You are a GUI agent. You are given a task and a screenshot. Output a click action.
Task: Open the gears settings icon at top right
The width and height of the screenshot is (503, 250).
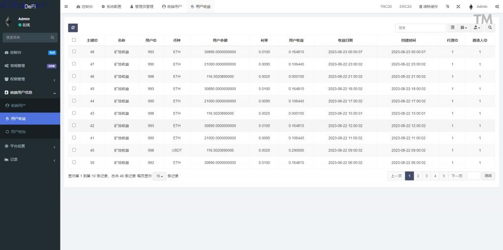pos(497,6)
